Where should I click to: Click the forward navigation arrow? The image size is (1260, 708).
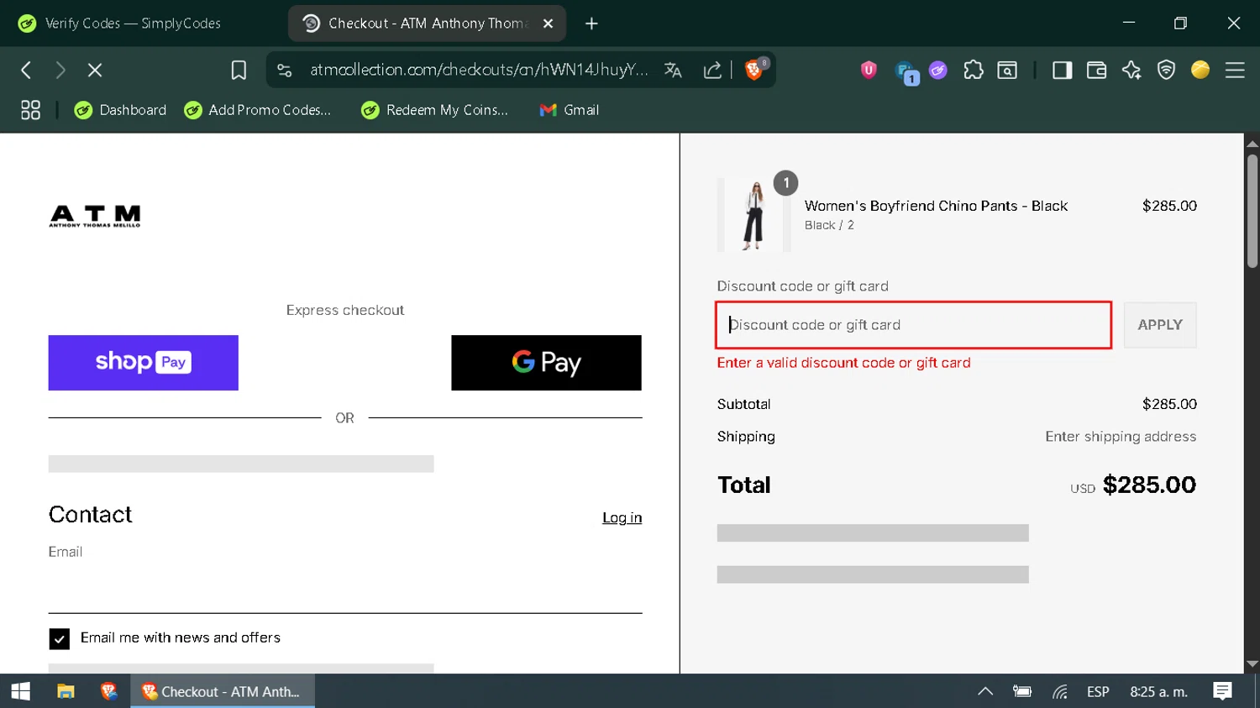[60, 71]
